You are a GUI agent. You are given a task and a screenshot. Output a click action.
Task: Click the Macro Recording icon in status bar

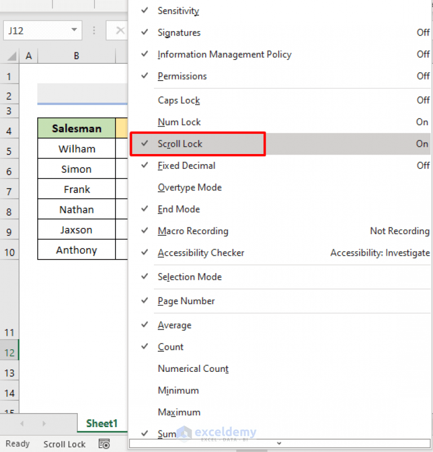(104, 444)
